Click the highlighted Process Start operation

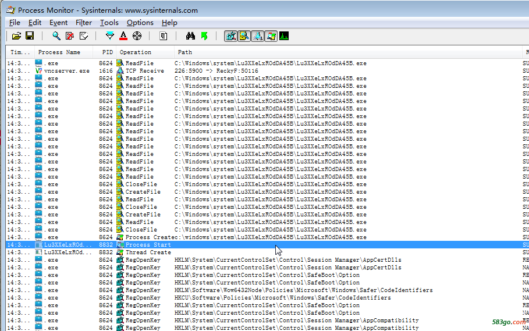pos(148,245)
